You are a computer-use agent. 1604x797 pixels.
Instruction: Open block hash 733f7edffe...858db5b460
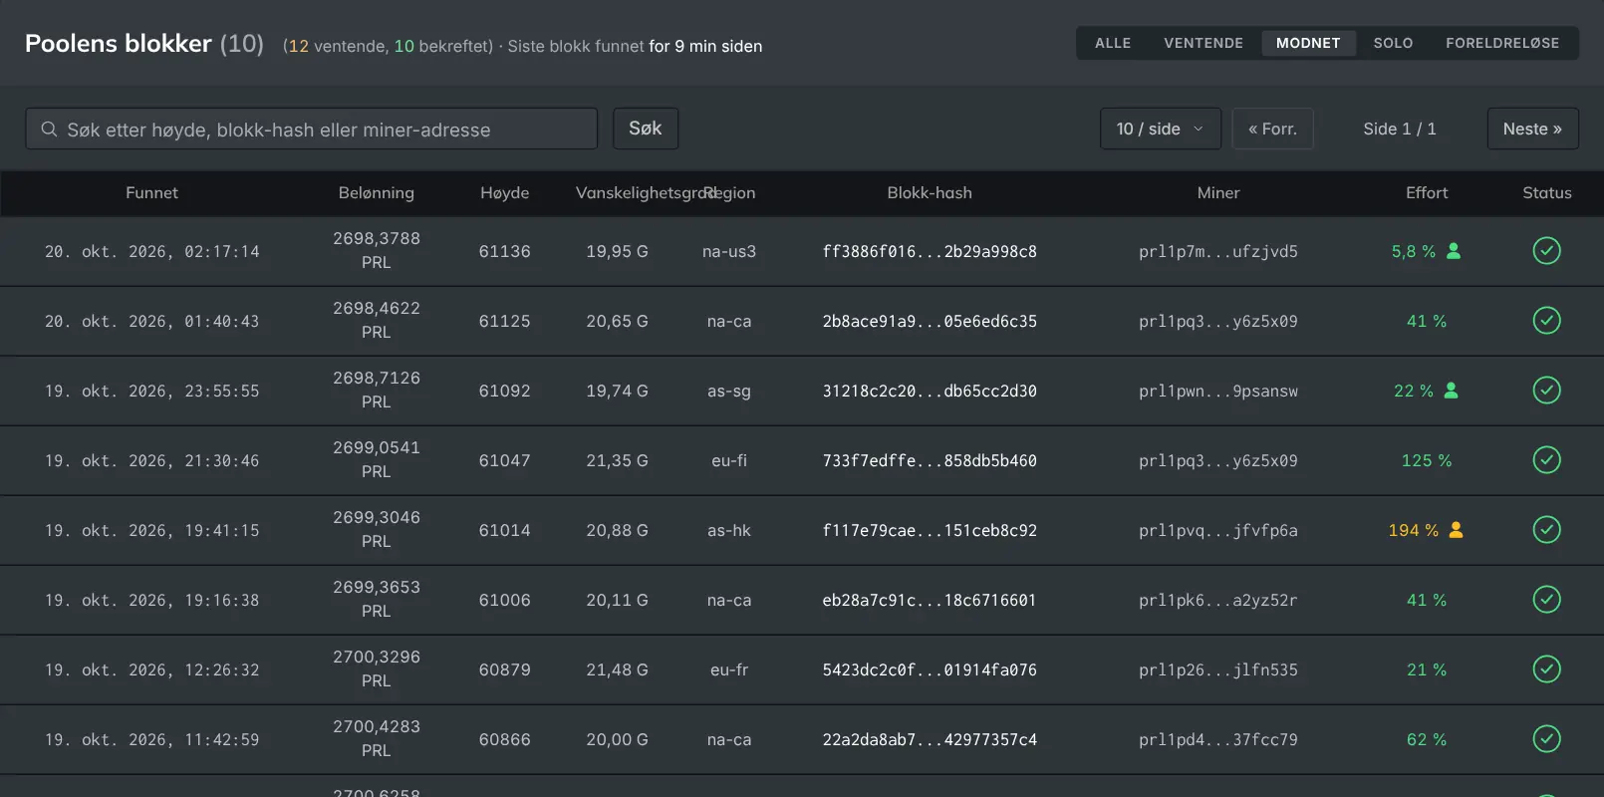pos(930,460)
